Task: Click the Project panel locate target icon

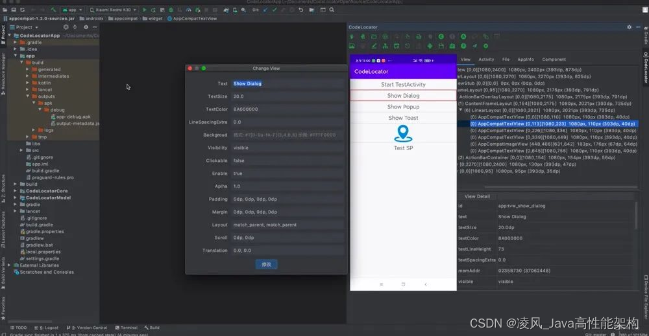Action: pyautogui.click(x=66, y=27)
